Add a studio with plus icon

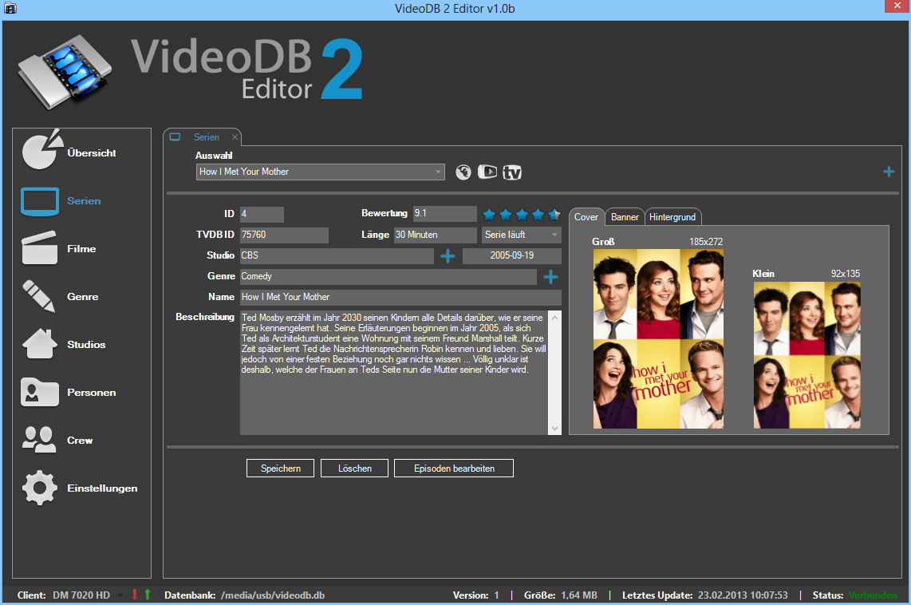pos(448,255)
